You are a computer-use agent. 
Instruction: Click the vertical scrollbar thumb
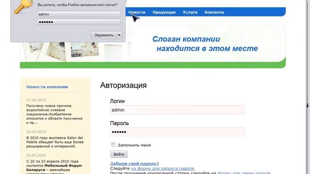coord(308,105)
